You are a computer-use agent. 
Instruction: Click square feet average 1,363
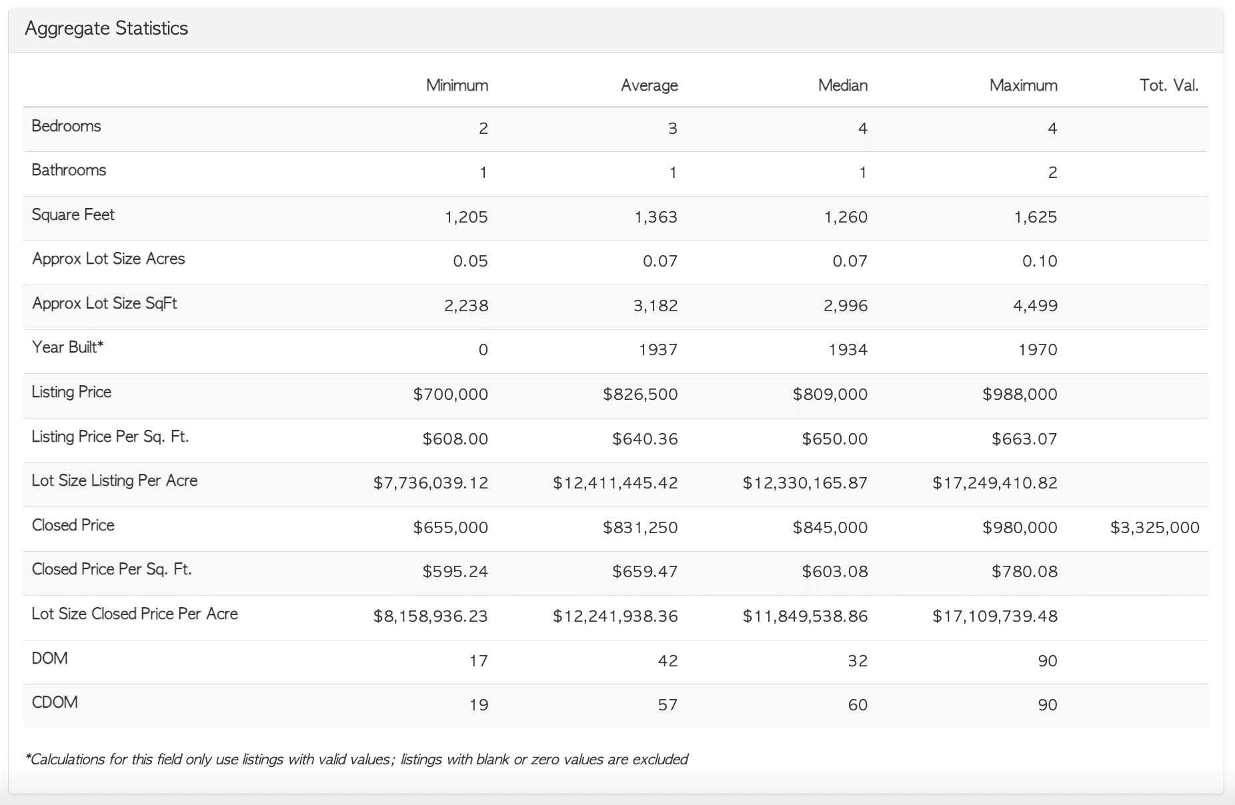click(656, 217)
